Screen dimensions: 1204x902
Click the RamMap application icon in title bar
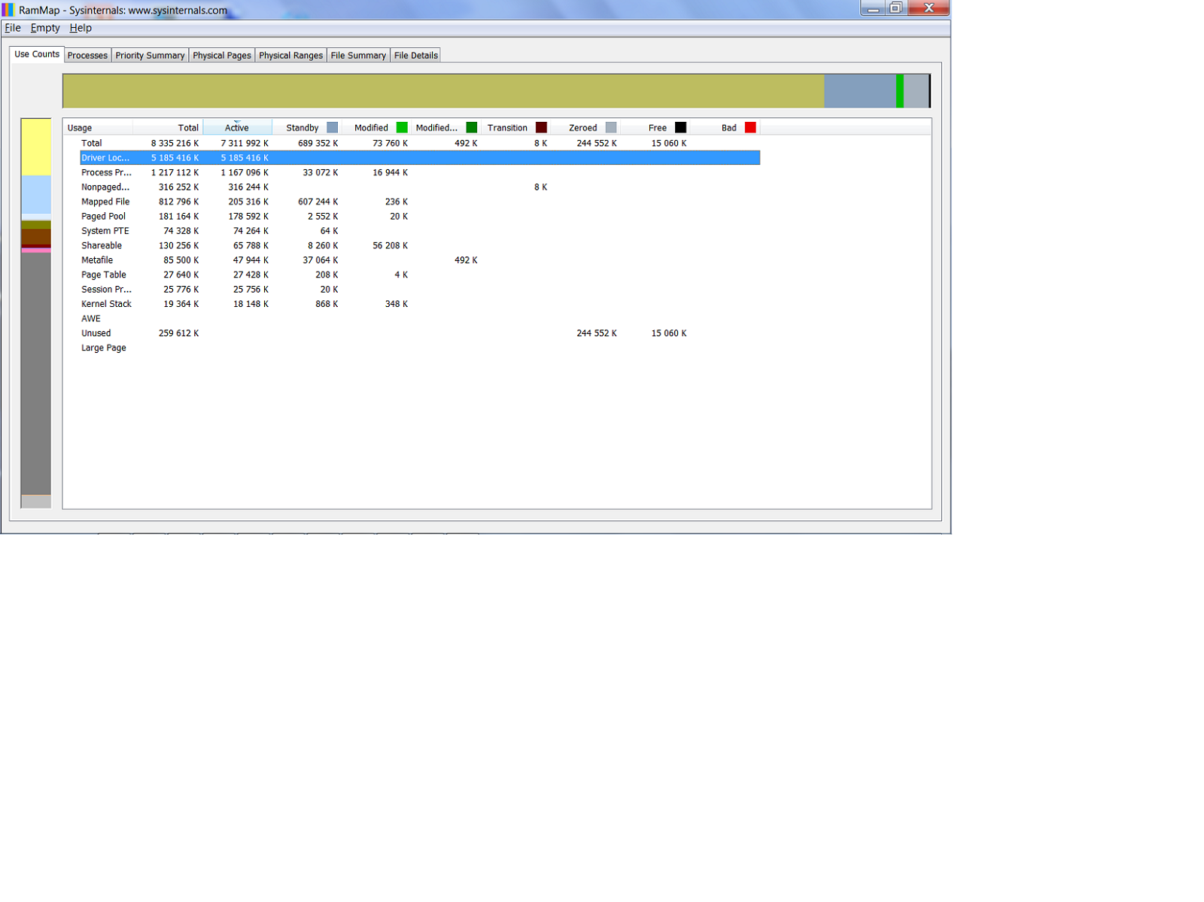tap(8, 10)
